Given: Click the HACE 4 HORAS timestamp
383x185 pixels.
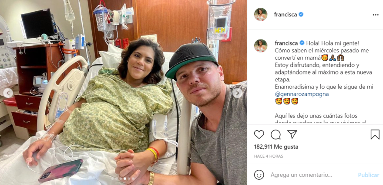Looking at the screenshot, I should [x=269, y=156].
